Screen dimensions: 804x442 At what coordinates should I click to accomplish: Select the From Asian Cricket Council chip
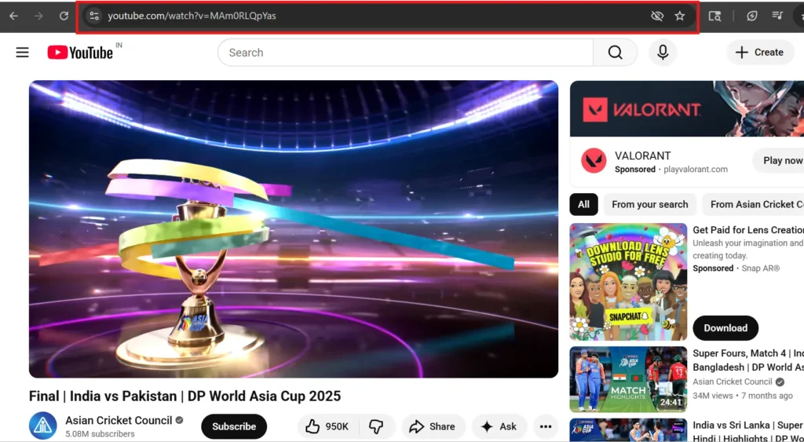pos(753,204)
